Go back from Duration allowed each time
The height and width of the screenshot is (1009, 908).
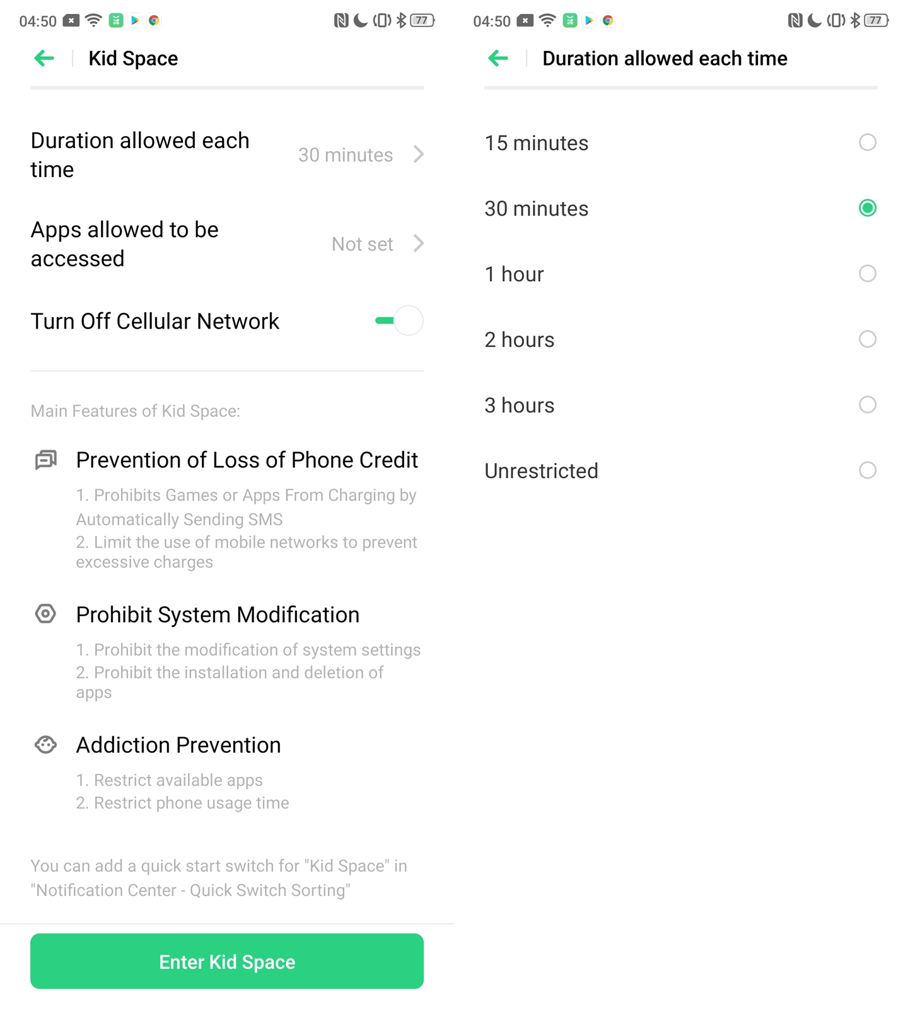(498, 59)
